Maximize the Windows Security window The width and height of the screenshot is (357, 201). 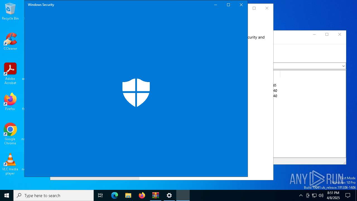pyautogui.click(x=228, y=5)
